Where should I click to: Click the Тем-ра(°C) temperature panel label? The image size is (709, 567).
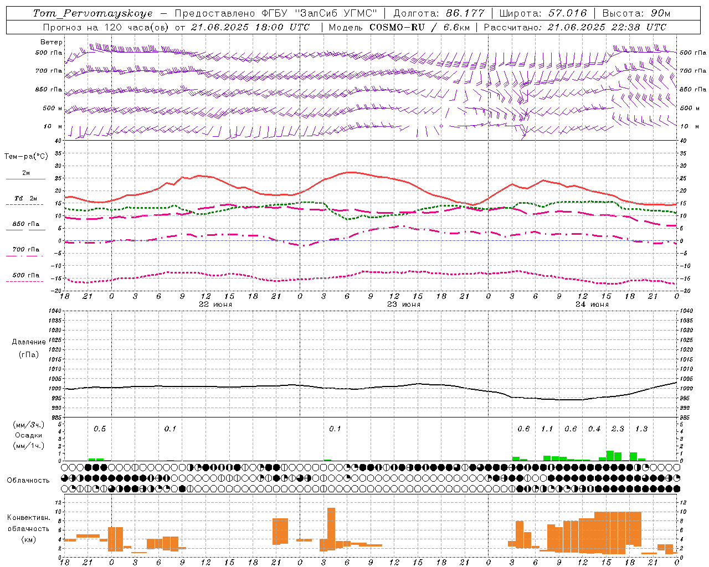[x=26, y=157]
